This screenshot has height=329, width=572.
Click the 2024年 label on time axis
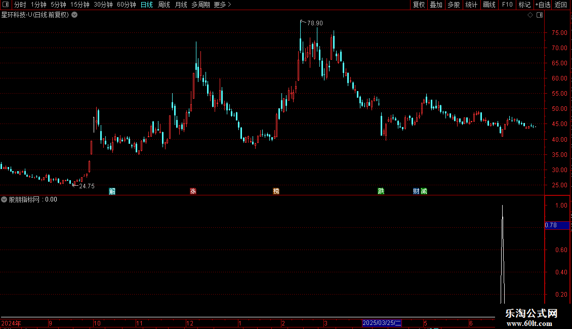click(x=11, y=323)
